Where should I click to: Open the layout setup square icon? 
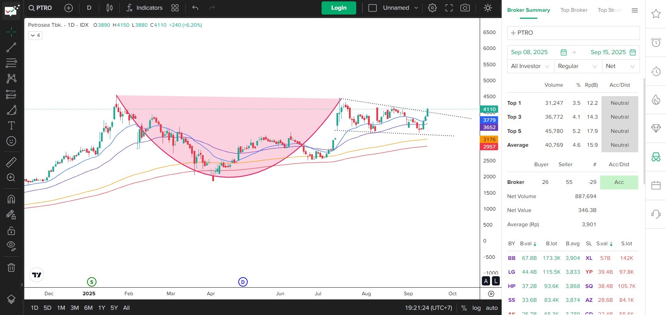(373, 8)
